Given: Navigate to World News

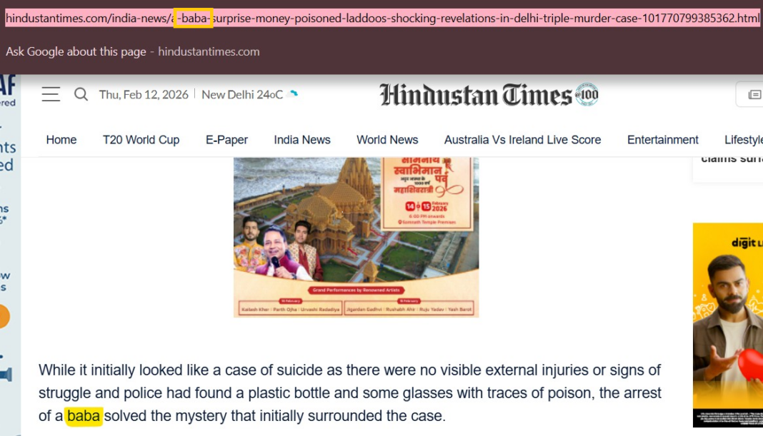Looking at the screenshot, I should (387, 140).
